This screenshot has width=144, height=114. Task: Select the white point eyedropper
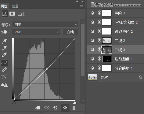pos(4,55)
